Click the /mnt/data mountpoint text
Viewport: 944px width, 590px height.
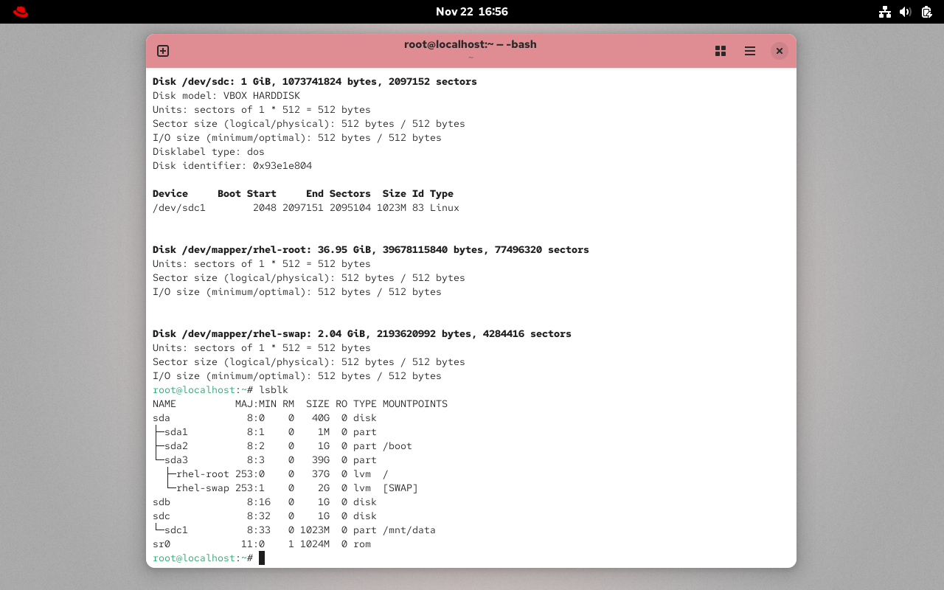click(x=408, y=530)
